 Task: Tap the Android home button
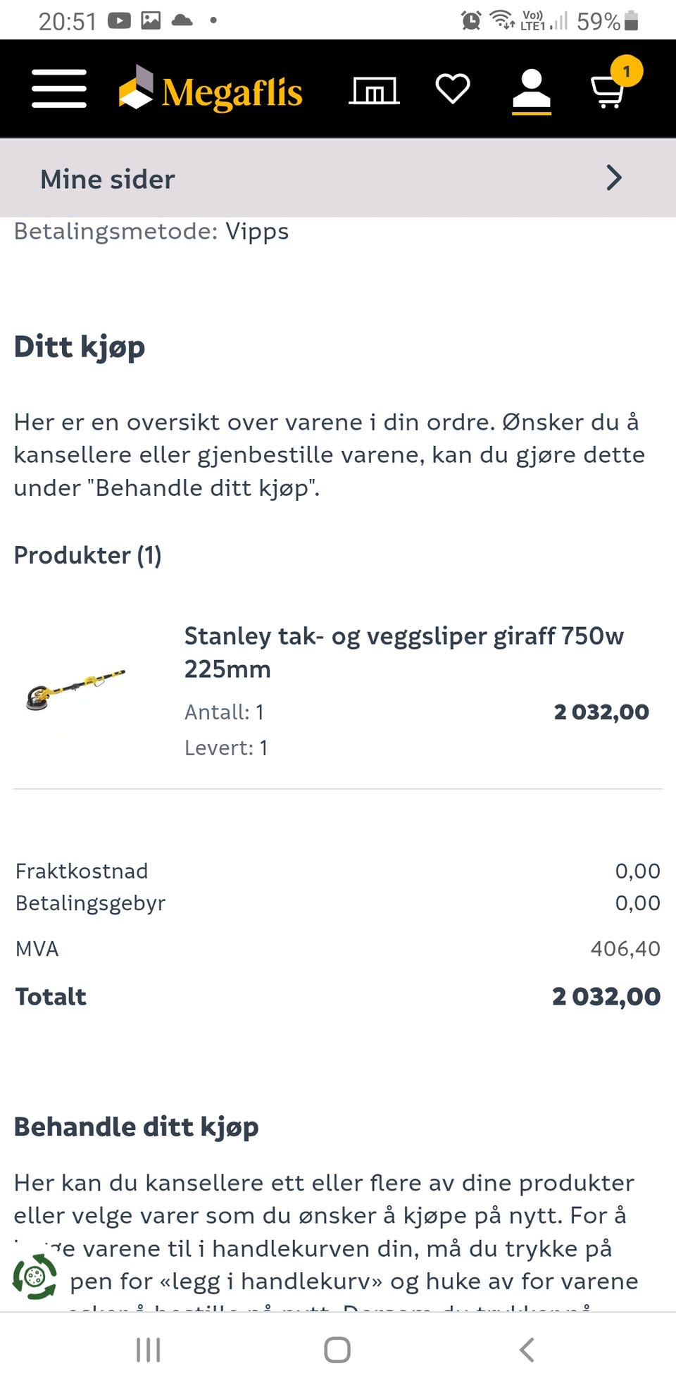pos(337,1350)
